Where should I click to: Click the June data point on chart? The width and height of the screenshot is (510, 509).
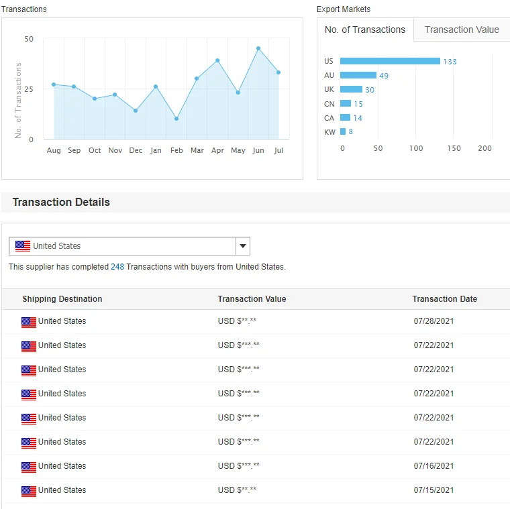click(258, 48)
